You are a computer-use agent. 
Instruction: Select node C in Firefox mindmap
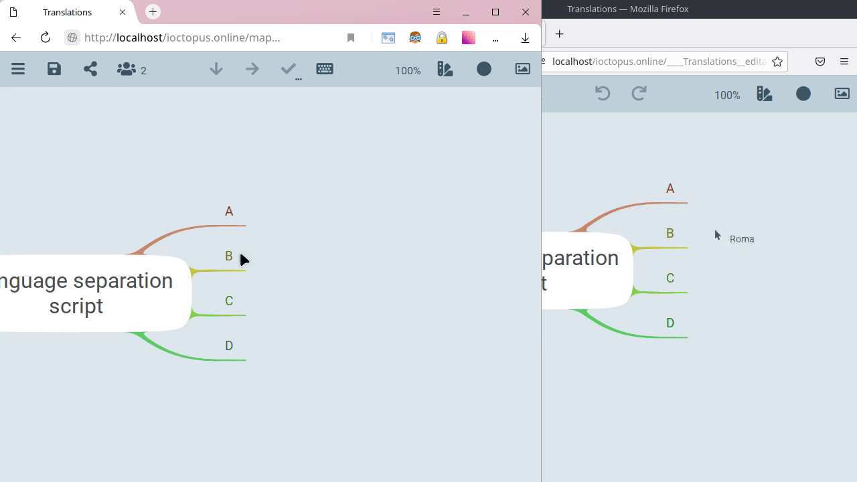(670, 278)
